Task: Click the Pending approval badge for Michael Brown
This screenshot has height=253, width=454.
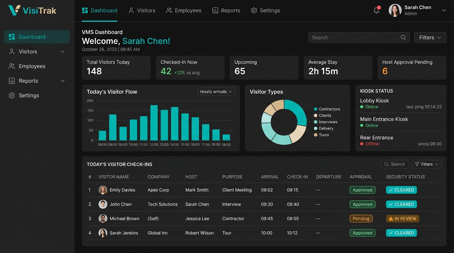Action: point(361,218)
